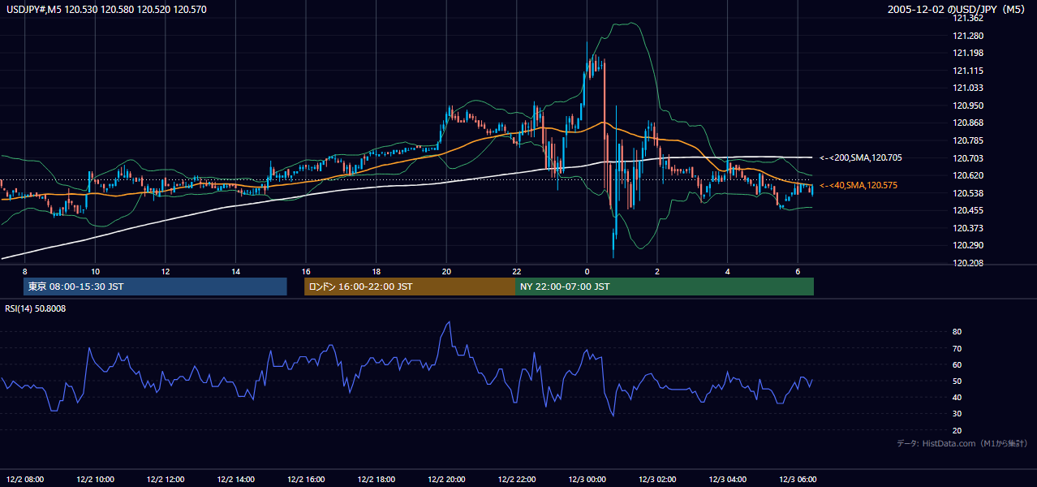This screenshot has width=1037, height=487.
Task: Click the 12/2 14:00 time axis label
Action: 235,479
